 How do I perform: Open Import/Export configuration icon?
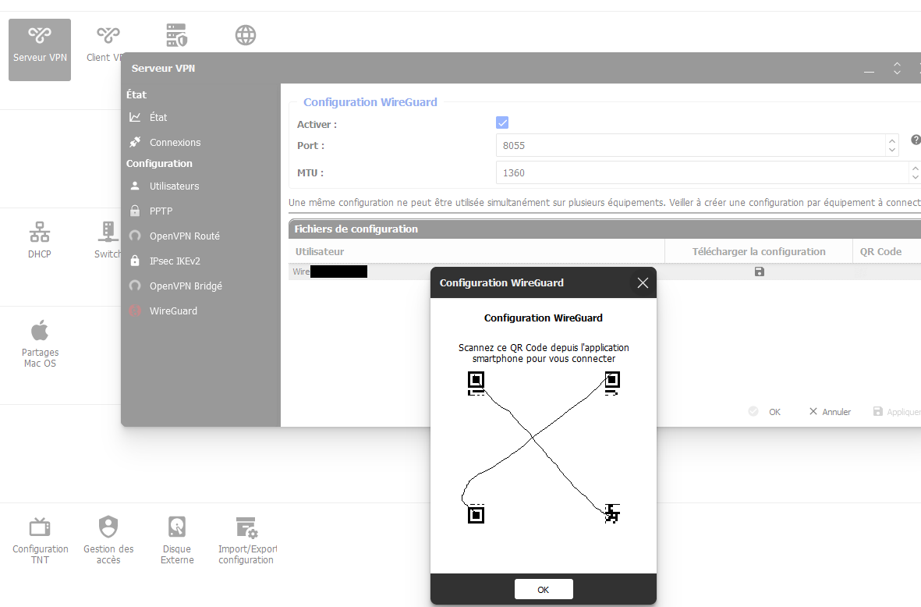246,541
